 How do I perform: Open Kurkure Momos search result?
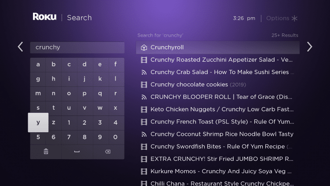click(x=218, y=171)
